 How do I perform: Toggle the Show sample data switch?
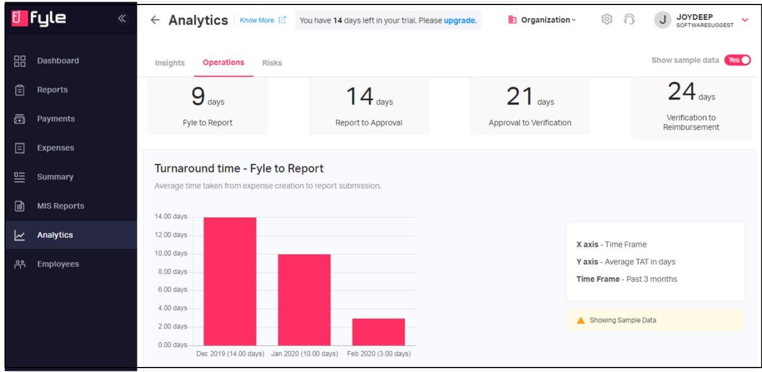737,60
